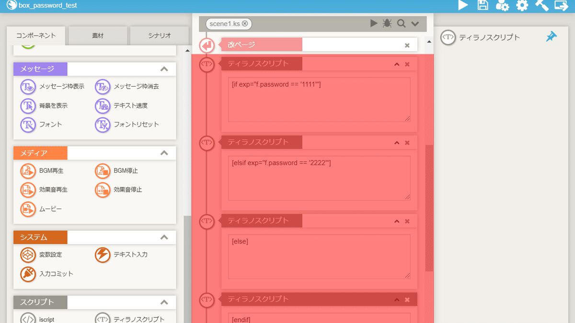Viewport: 575px width, 323px height.
Task: Add the メッセージ枠消去 component
Action: 127,87
